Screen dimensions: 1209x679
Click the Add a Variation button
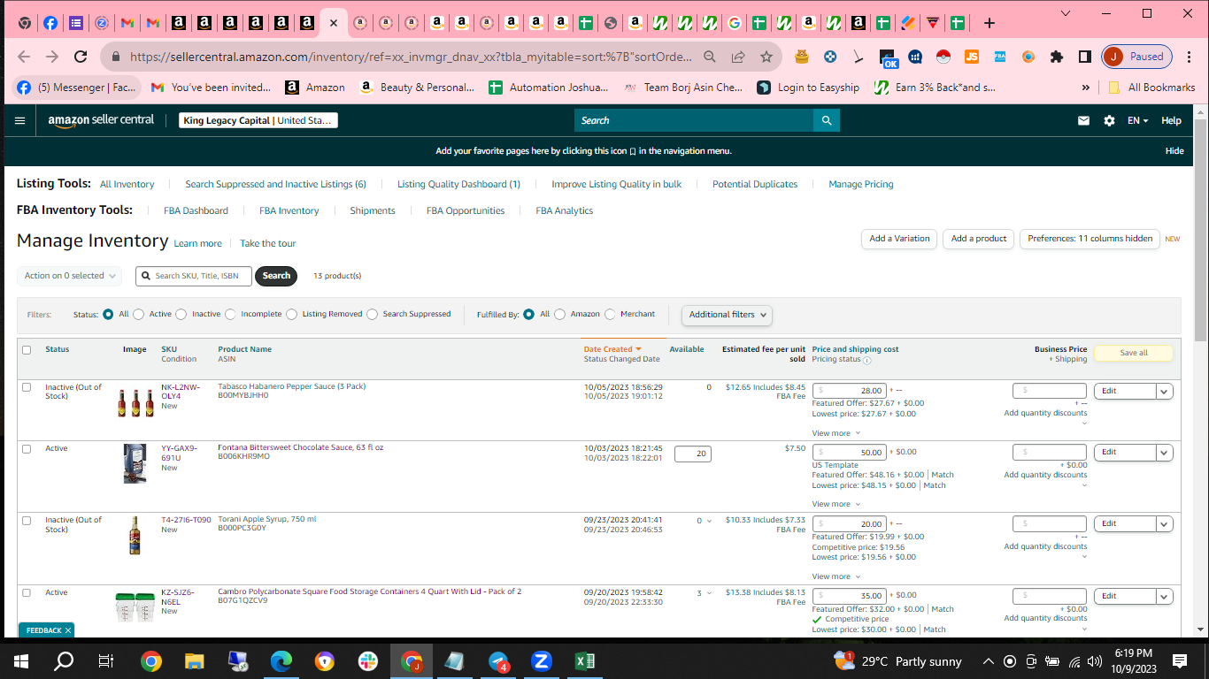[899, 239]
